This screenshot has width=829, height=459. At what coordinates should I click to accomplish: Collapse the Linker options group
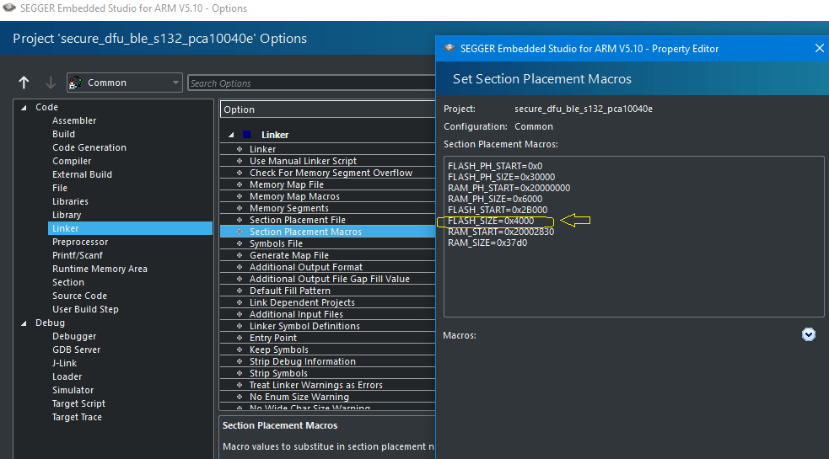[x=231, y=135]
